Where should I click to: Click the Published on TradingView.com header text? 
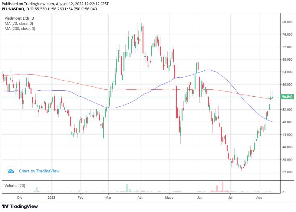[55, 4]
